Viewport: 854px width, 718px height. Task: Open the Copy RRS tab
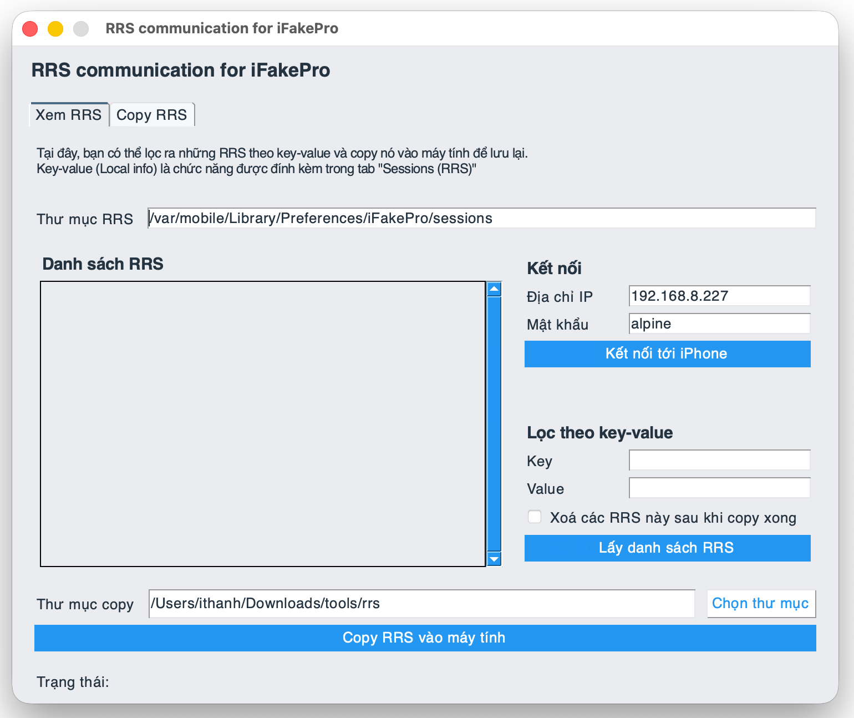tap(152, 115)
